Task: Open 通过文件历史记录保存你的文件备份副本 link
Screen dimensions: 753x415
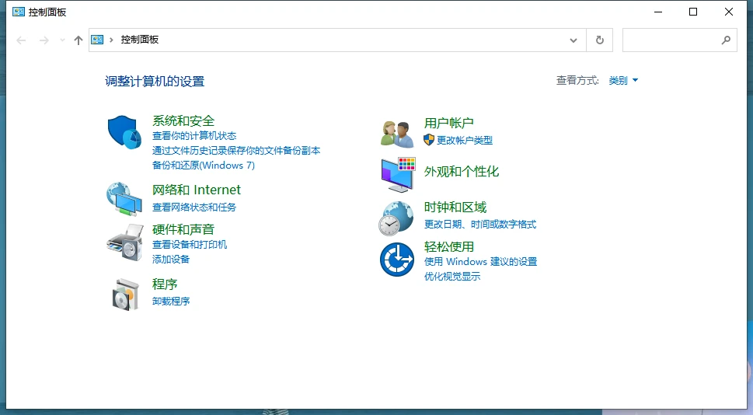Action: point(236,151)
